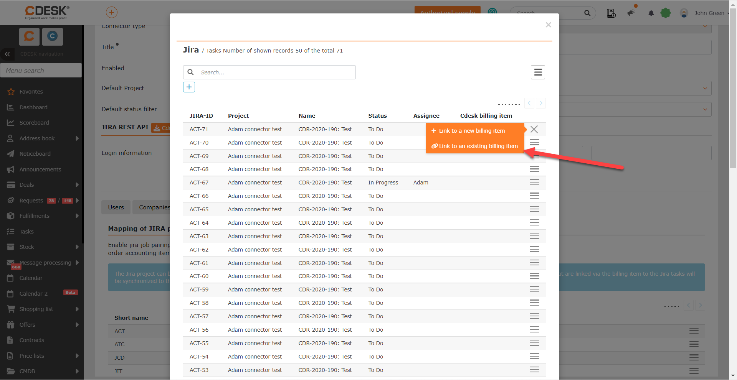Expand the CMDB submenu
The height and width of the screenshot is (380, 737).
pyautogui.click(x=77, y=371)
